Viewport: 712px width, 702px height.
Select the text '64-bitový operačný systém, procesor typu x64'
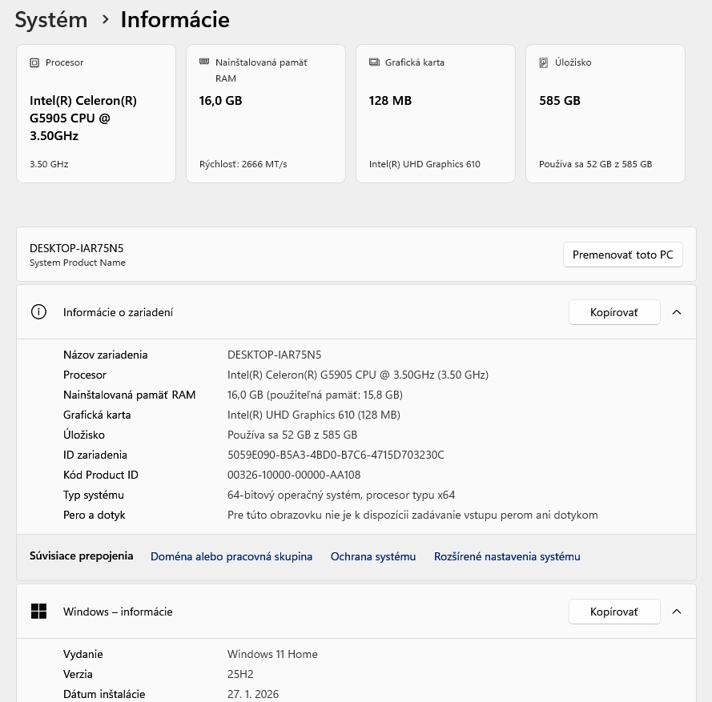tap(341, 495)
